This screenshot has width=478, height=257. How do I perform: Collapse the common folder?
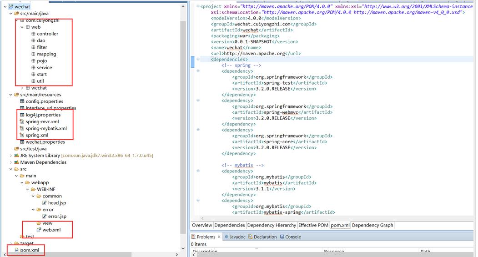[x=33, y=196]
